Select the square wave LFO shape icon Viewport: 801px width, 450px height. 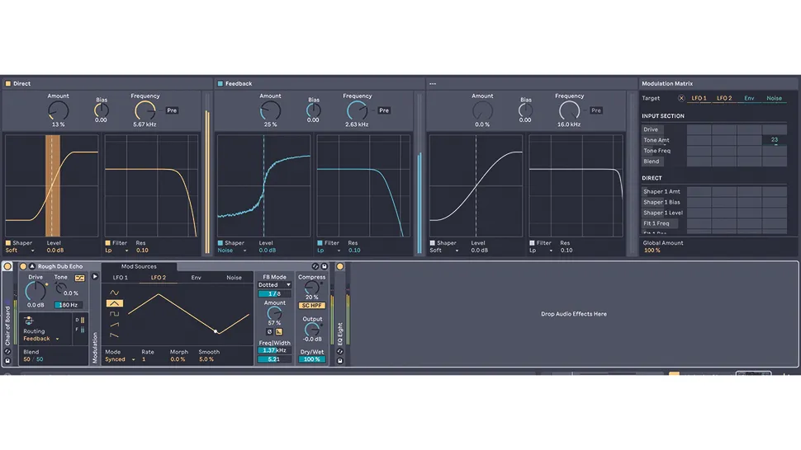(x=115, y=313)
